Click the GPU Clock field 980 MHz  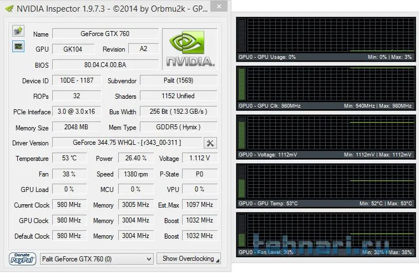coord(69,220)
